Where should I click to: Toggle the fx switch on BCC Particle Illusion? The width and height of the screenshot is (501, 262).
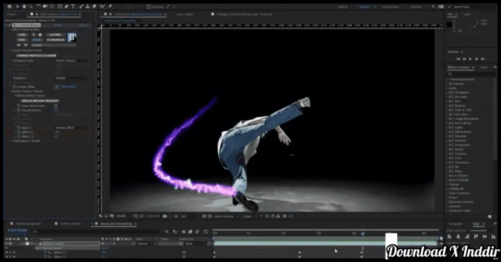(x=10, y=25)
